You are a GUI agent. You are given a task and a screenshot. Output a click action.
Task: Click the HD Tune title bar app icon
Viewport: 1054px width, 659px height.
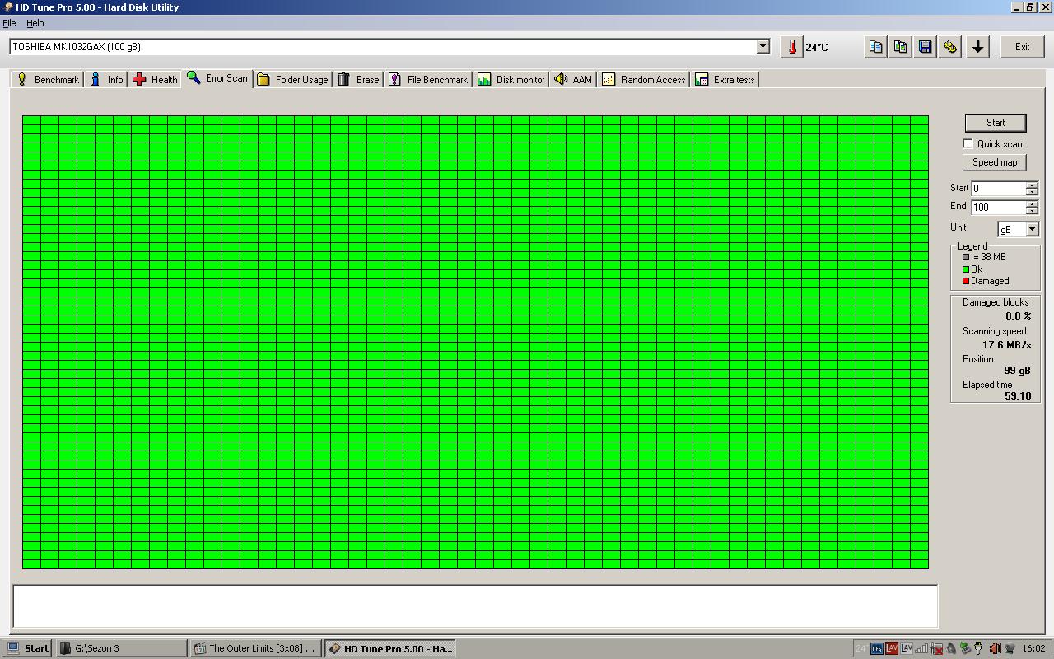(8, 7)
